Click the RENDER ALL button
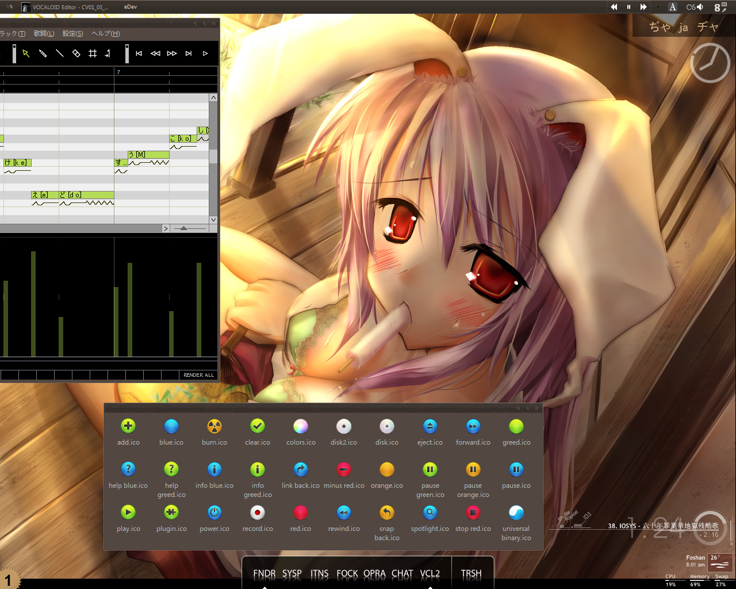The image size is (736, 589). click(x=198, y=375)
